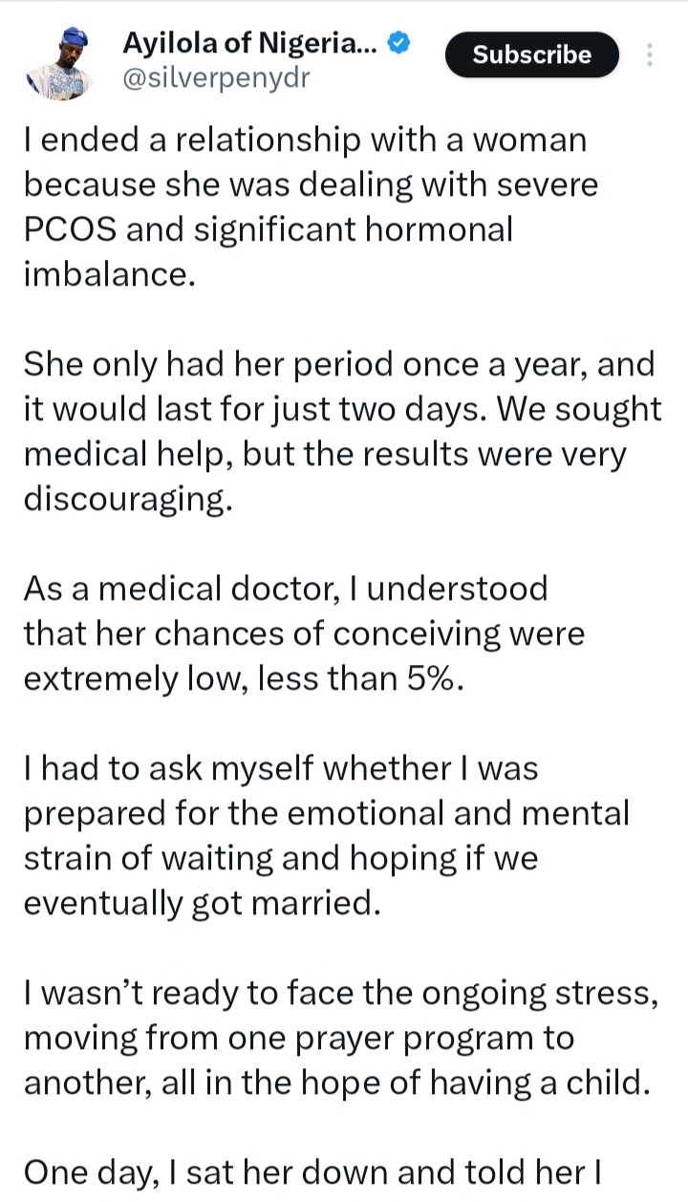Click the word 'imbalance.' in the tweet
The width and height of the screenshot is (688, 1202).
coord(105,275)
